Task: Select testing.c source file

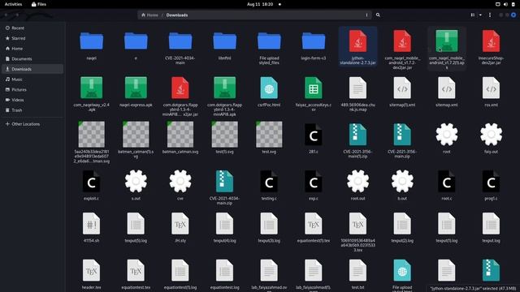Action: (x=269, y=186)
